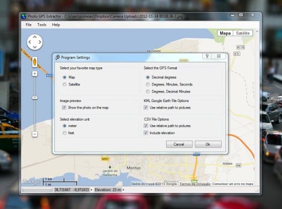This screenshot has width=282, height=209.
Task: Click the window resize grip corner
Action: [257, 191]
